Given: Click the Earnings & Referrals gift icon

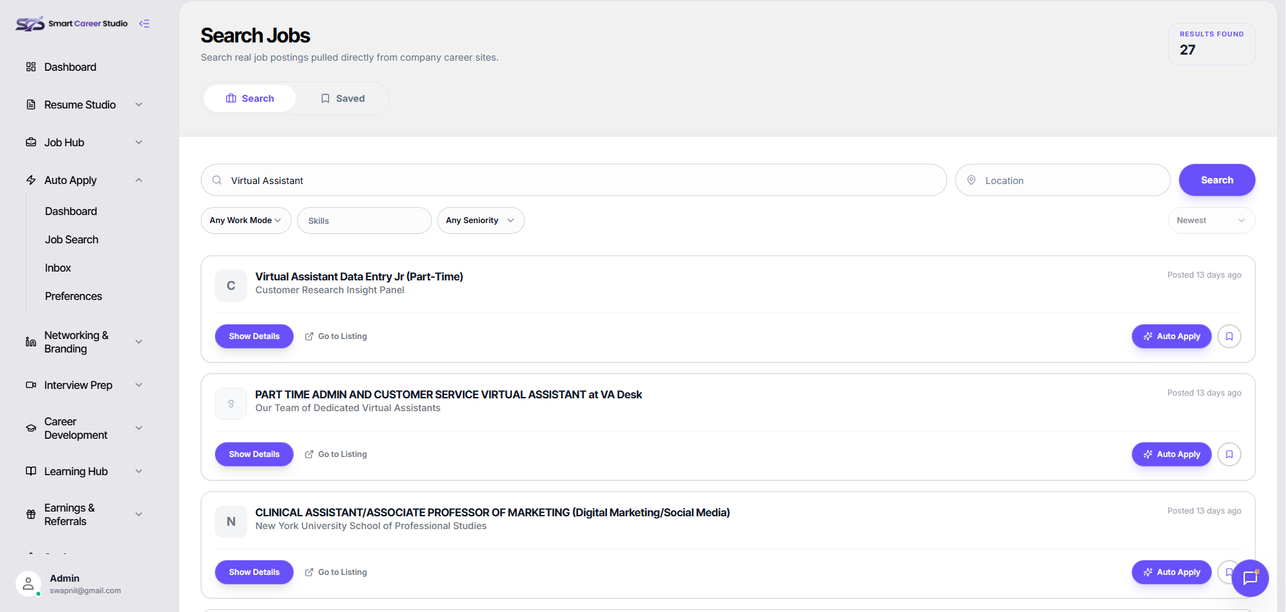Looking at the screenshot, I should (31, 514).
